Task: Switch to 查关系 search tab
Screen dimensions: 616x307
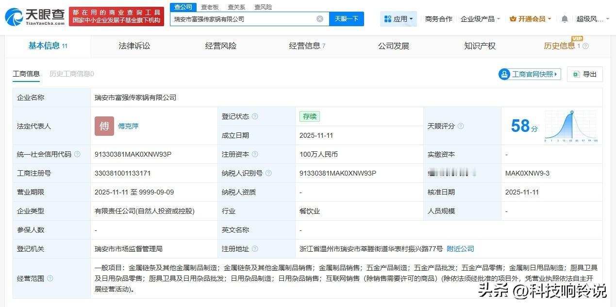Action: pos(236,7)
